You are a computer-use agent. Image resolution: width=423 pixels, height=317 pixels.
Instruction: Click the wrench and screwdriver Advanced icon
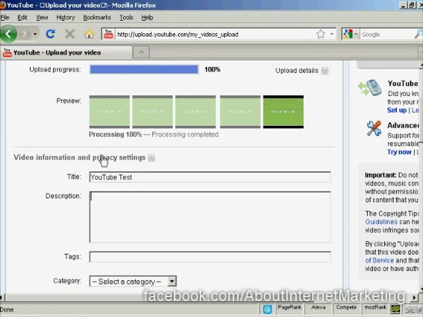tap(374, 129)
